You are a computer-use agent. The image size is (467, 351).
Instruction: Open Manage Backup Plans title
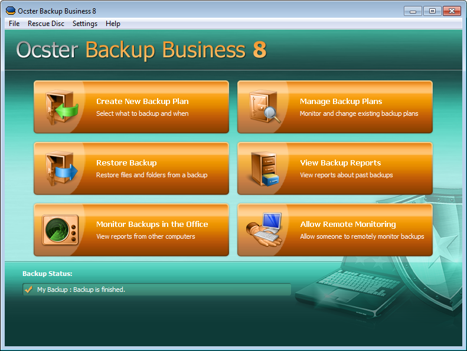pyautogui.click(x=341, y=102)
